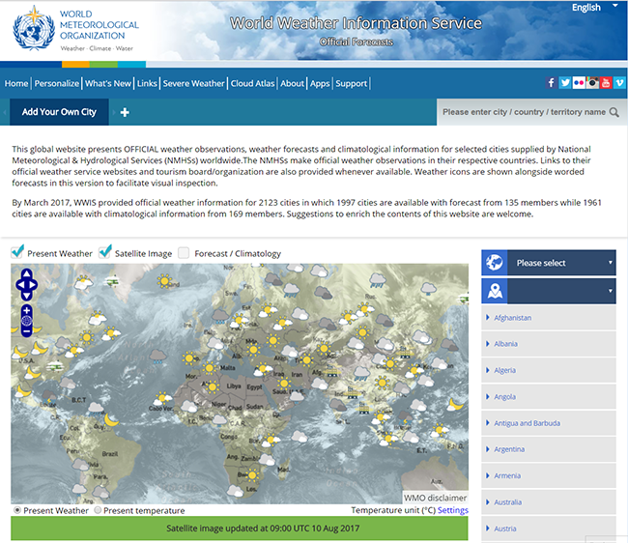Viewport: 628px width, 543px height.
Task: Click the WMO emblem logo
Action: pyautogui.click(x=34, y=28)
